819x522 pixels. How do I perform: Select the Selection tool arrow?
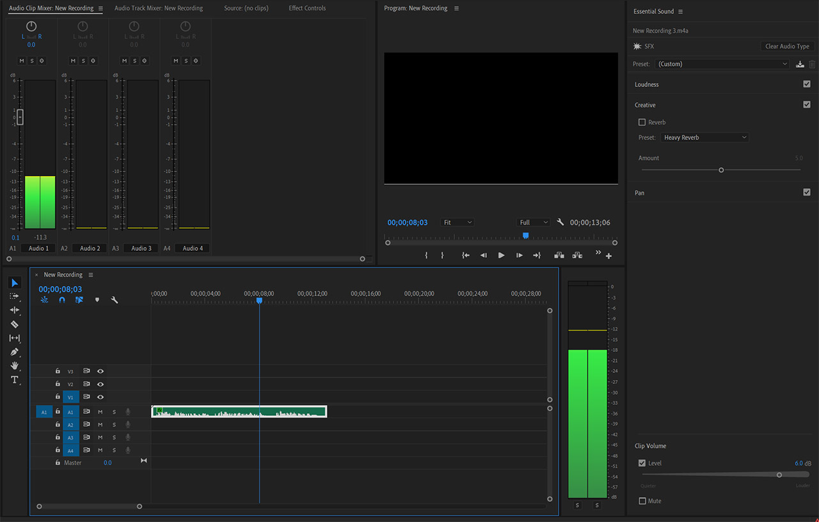tap(15, 283)
